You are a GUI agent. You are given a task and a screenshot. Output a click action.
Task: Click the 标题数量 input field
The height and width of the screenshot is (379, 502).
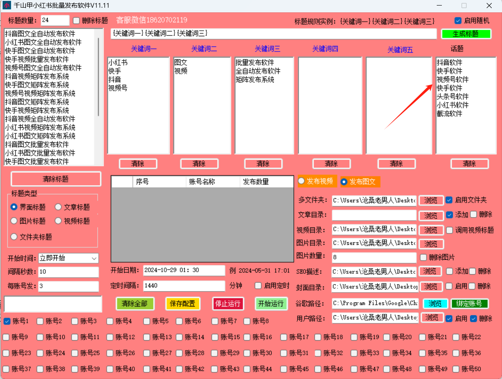pyautogui.click(x=55, y=20)
